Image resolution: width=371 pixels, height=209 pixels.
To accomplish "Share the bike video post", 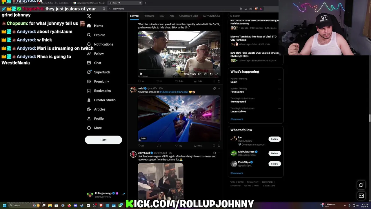I will coord(219,81).
